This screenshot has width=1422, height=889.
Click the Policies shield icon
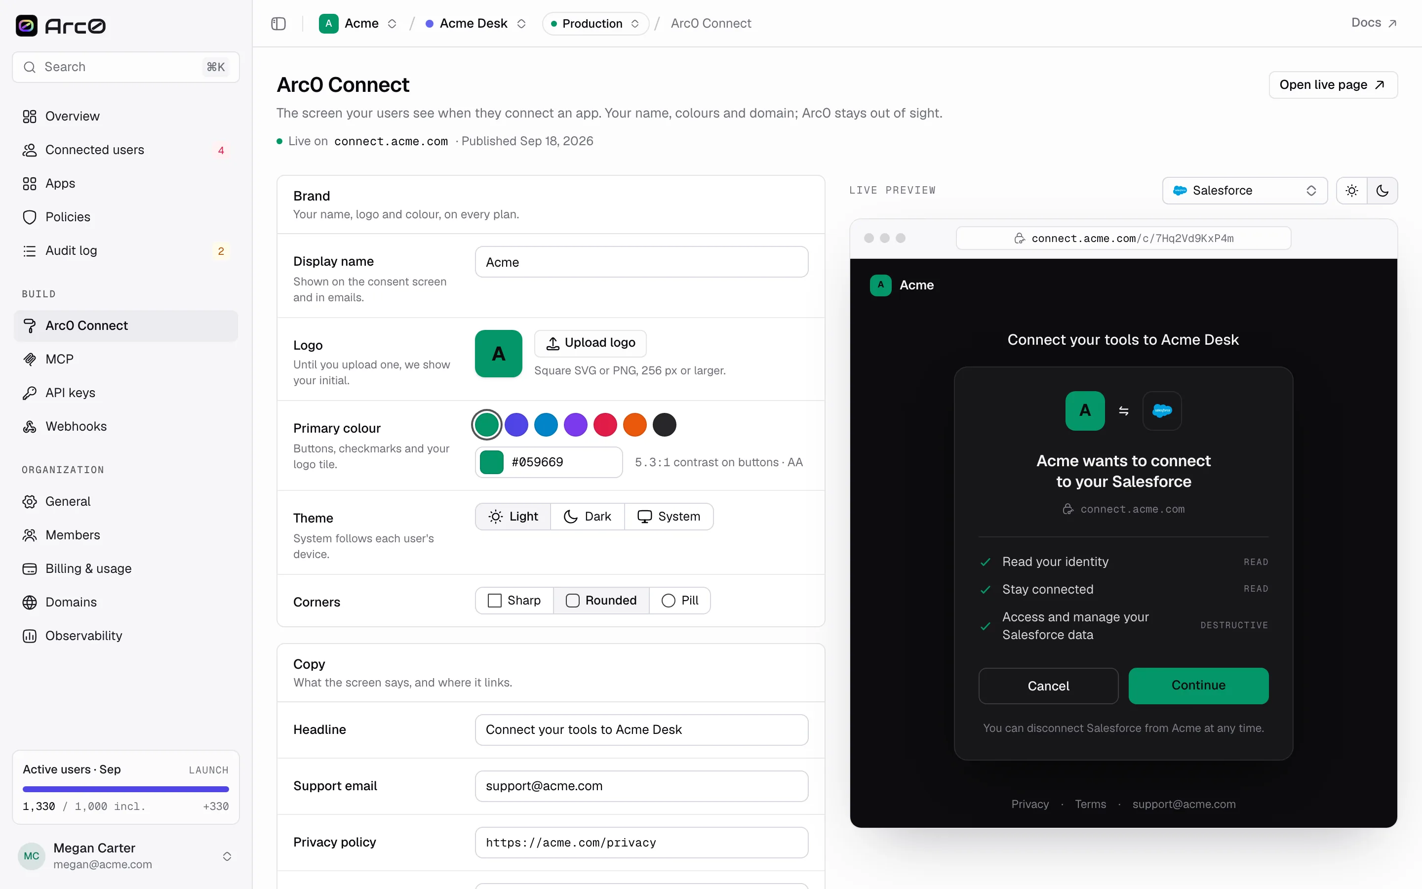click(x=30, y=217)
